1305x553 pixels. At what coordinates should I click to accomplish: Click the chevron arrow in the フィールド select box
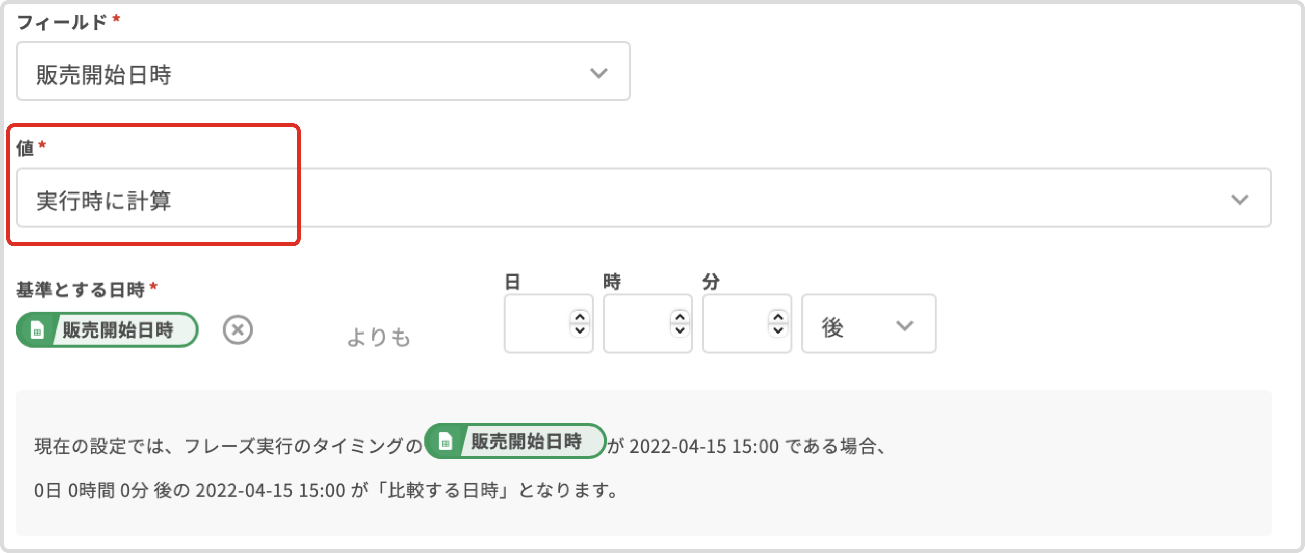598,73
